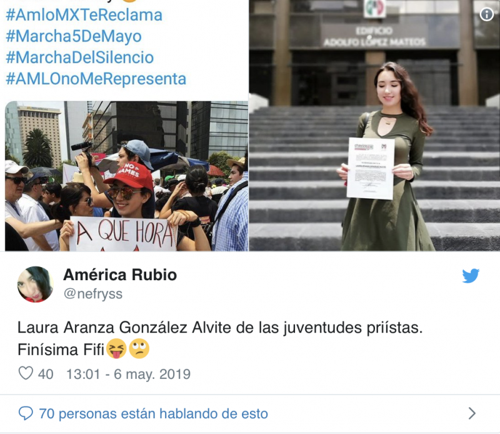Image resolution: width=500 pixels, height=434 pixels.
Task: Click the like count number 40
Action: [46, 374]
